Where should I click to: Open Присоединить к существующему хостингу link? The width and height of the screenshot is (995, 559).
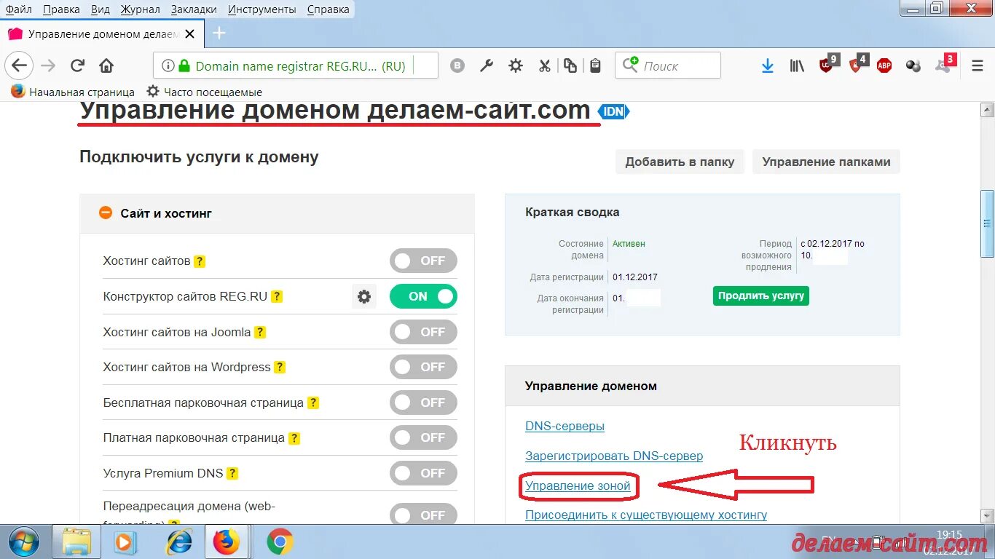[x=646, y=515]
